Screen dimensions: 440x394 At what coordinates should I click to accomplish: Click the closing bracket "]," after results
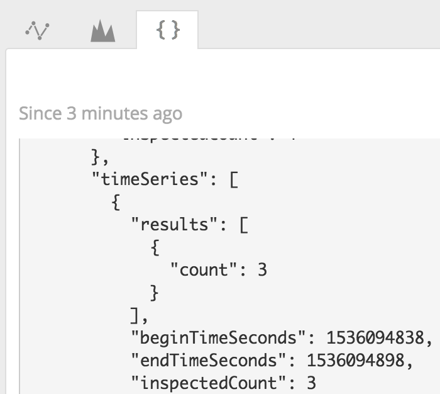click(x=139, y=315)
